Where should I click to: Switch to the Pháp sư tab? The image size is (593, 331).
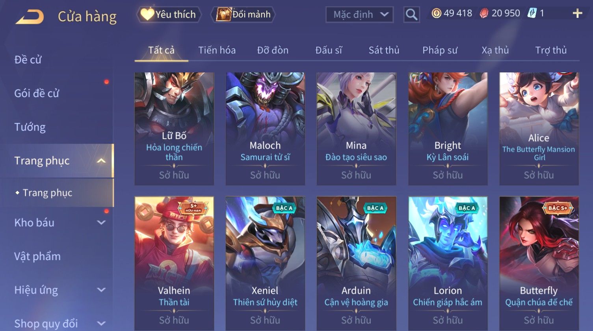click(x=440, y=50)
